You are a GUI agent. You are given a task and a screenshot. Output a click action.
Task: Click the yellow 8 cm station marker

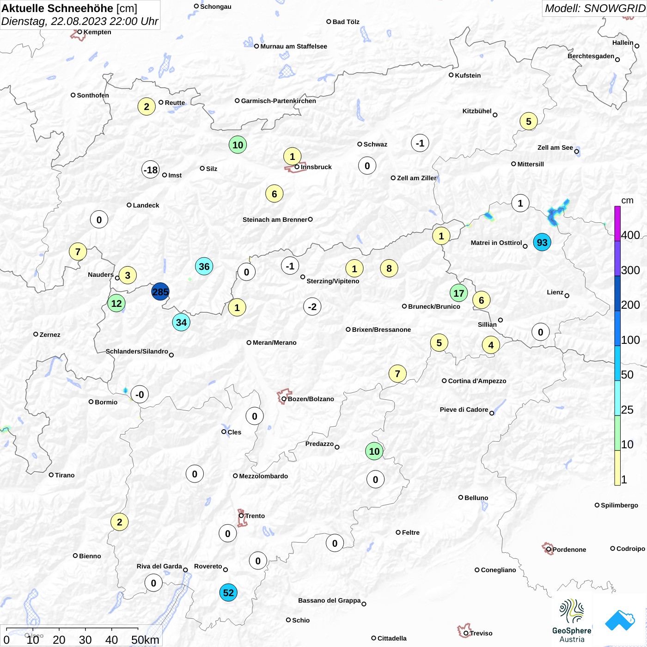(x=389, y=268)
